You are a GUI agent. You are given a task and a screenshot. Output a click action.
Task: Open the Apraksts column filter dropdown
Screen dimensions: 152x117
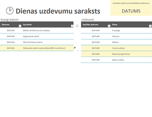tap(72, 26)
